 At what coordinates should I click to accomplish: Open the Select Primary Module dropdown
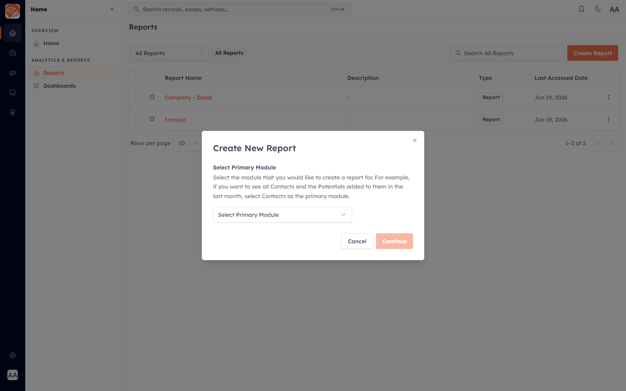[x=283, y=215]
